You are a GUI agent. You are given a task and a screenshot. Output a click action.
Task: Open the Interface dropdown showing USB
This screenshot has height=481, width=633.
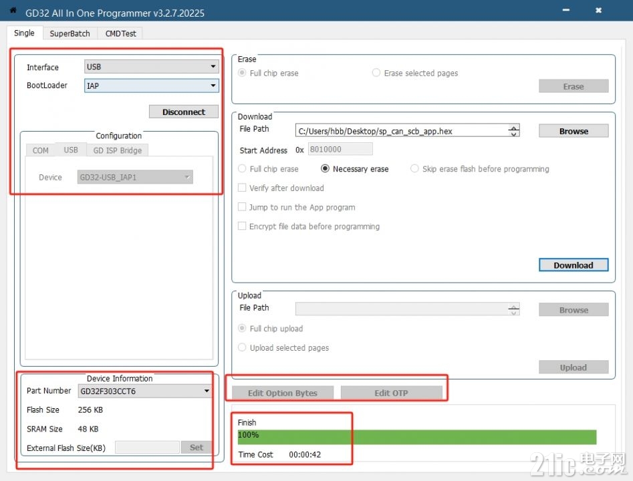coord(151,67)
